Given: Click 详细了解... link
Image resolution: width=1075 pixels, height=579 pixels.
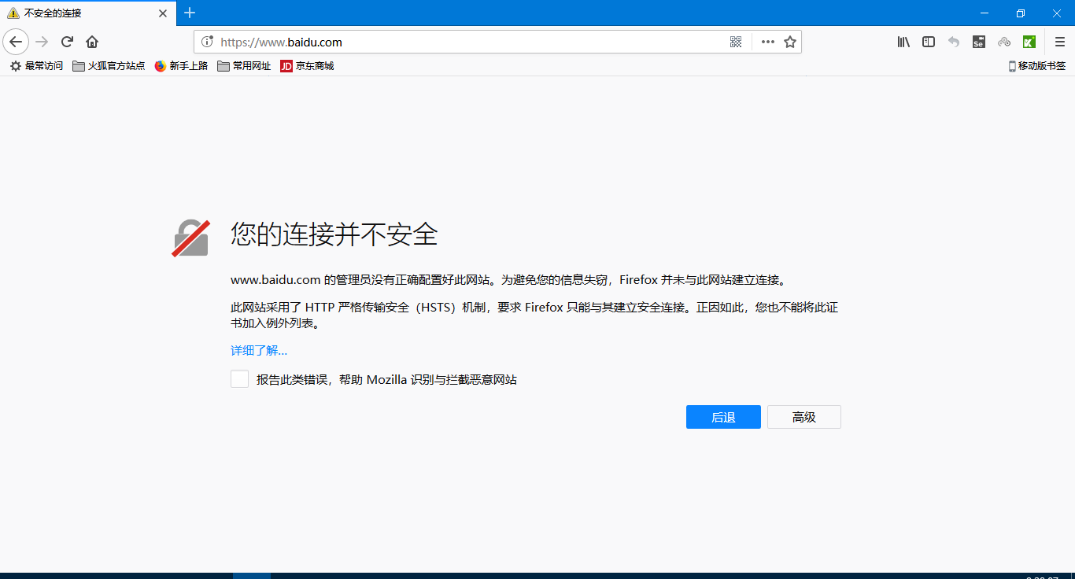Looking at the screenshot, I should tap(259, 351).
